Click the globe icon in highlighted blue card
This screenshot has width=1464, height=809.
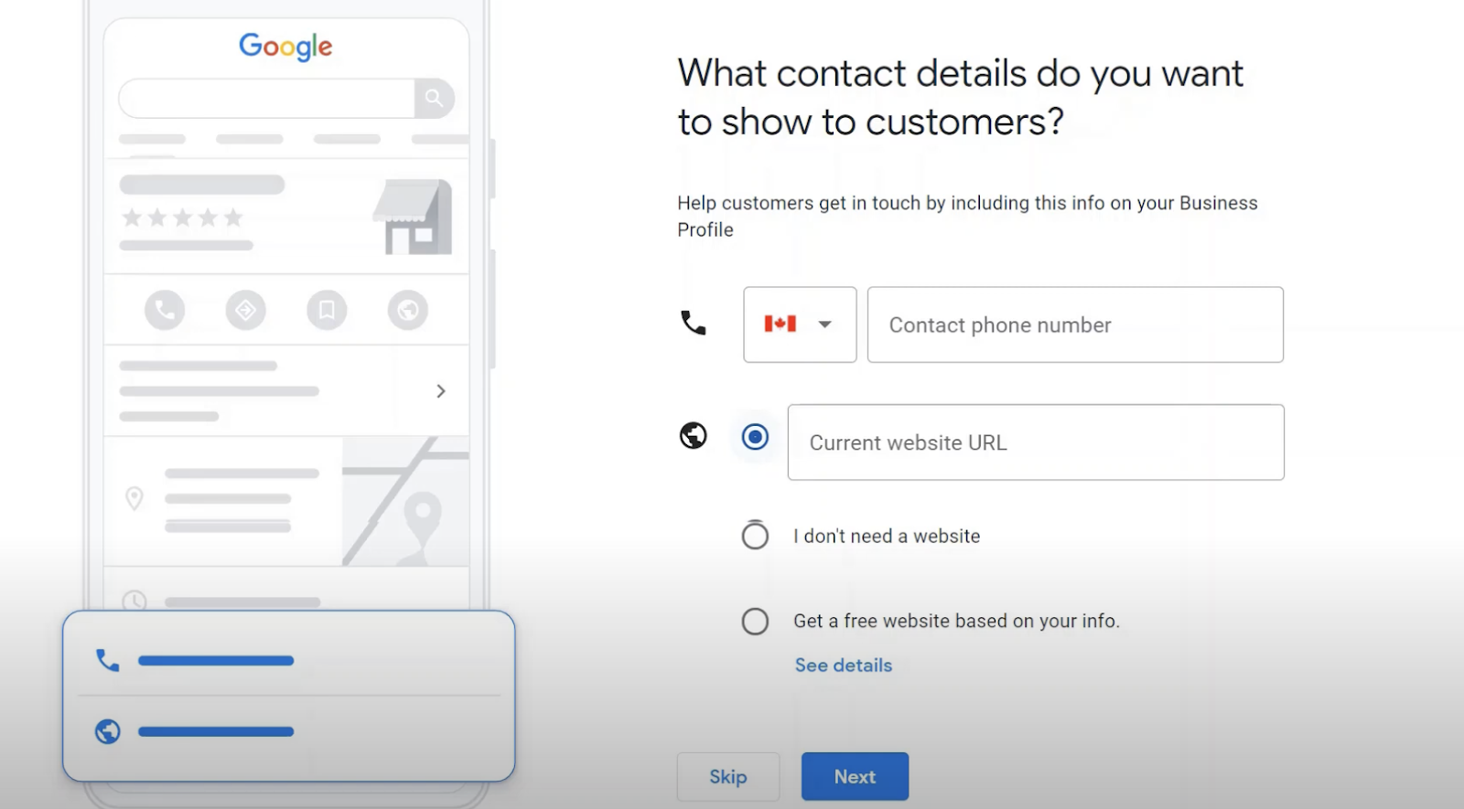pyautogui.click(x=108, y=731)
